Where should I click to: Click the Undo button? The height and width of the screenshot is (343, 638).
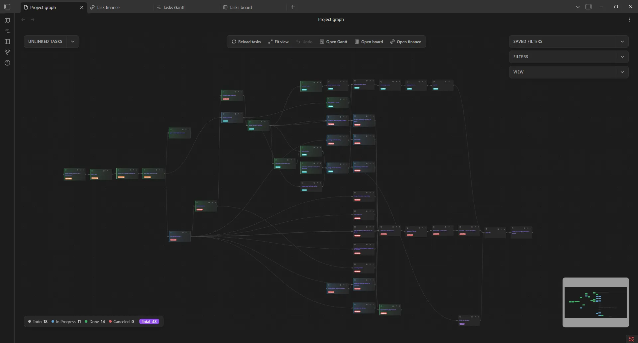[304, 42]
